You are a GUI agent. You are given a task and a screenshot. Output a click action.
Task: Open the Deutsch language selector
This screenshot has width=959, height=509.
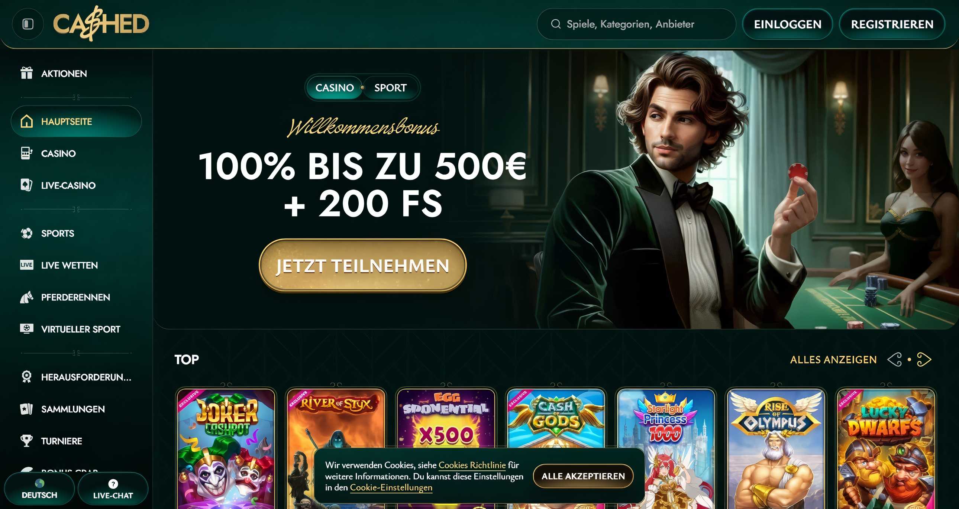39,489
